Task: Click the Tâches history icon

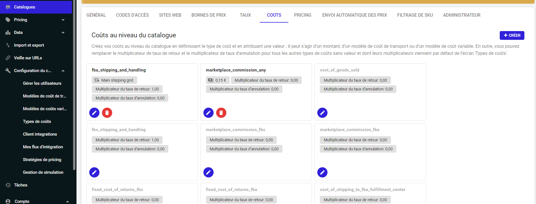Action: click(8, 185)
